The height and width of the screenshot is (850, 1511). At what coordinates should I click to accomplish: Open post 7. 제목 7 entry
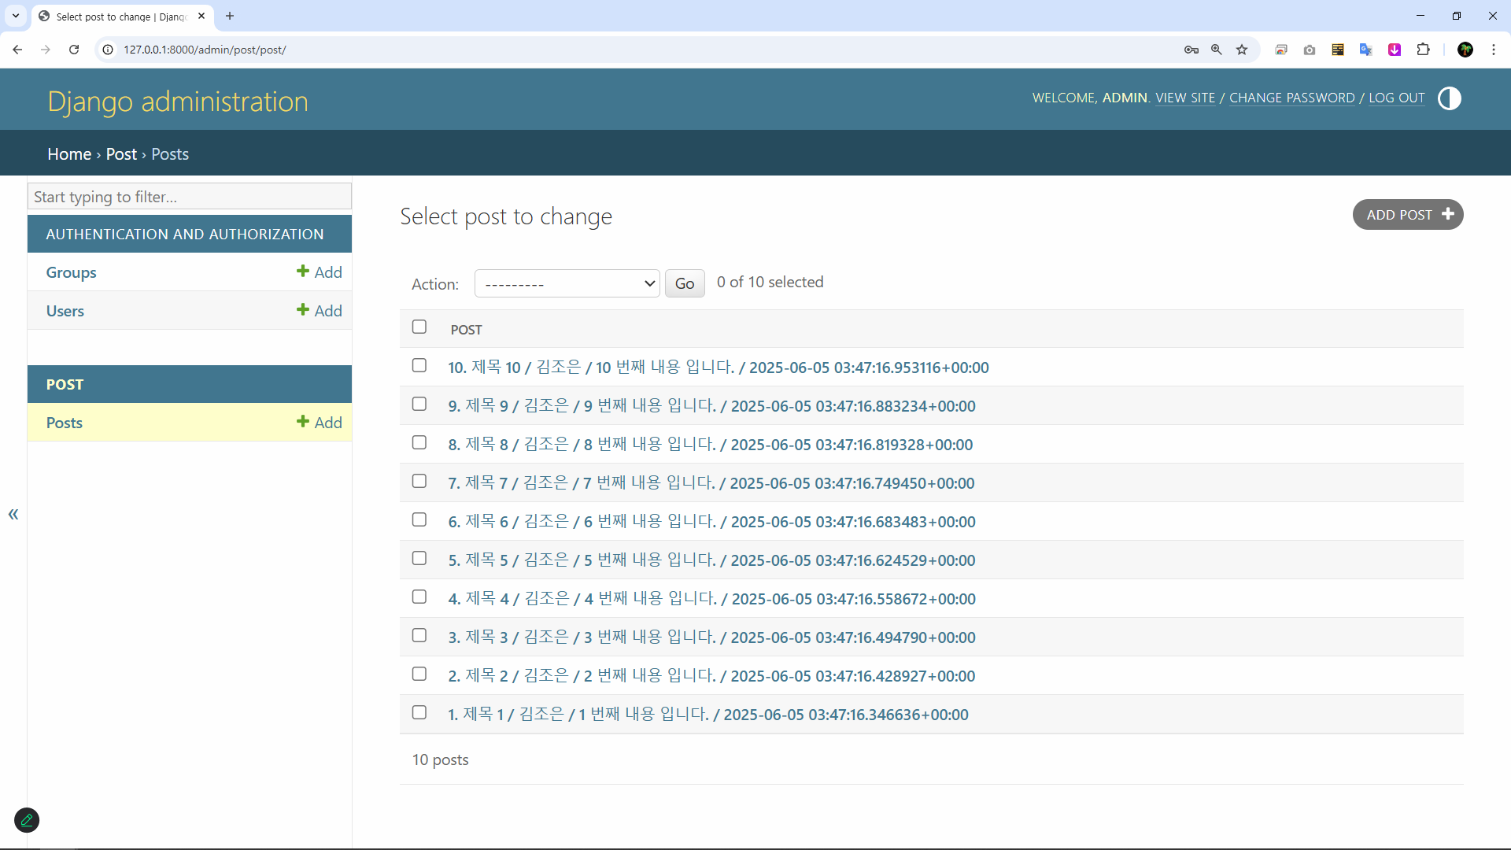[711, 482]
